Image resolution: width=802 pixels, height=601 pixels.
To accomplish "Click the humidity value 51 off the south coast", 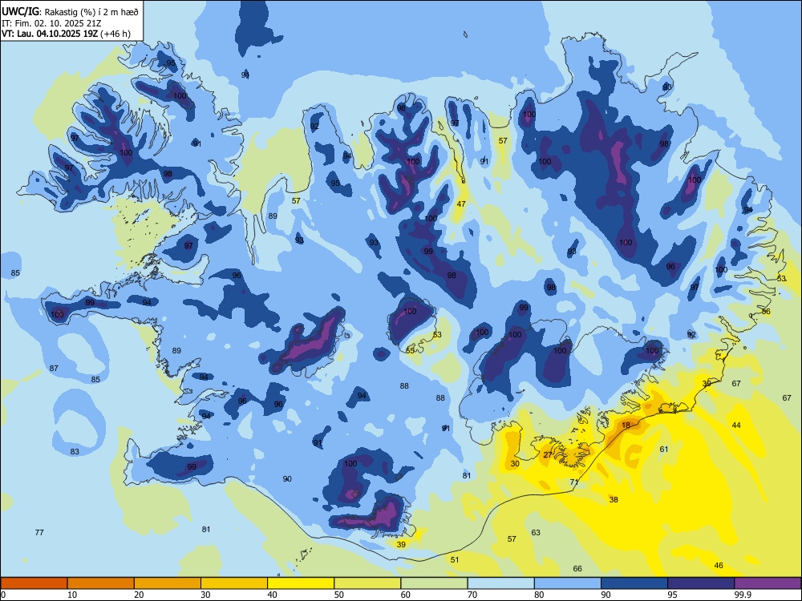I will click(455, 559).
